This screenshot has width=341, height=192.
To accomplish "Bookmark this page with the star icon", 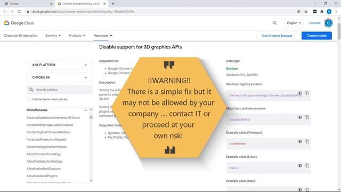I will click(306, 12).
